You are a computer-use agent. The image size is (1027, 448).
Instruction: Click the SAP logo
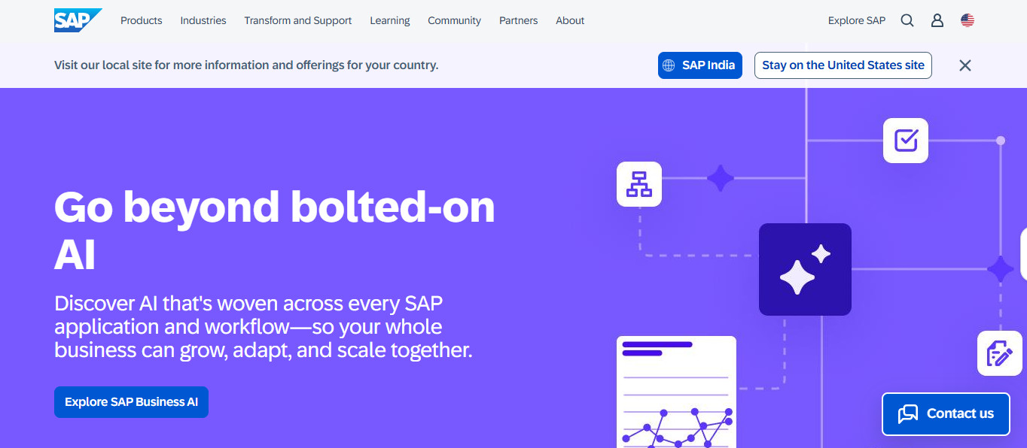[x=78, y=20]
